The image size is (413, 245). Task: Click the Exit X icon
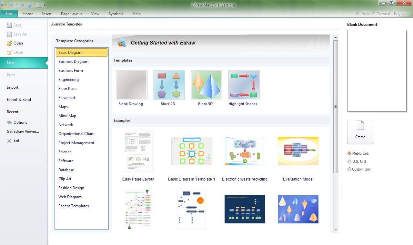[9, 141]
